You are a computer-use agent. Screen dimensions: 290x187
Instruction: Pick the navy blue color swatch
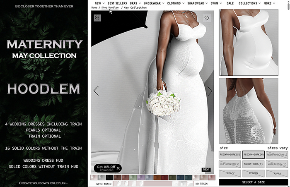(180, 177)
